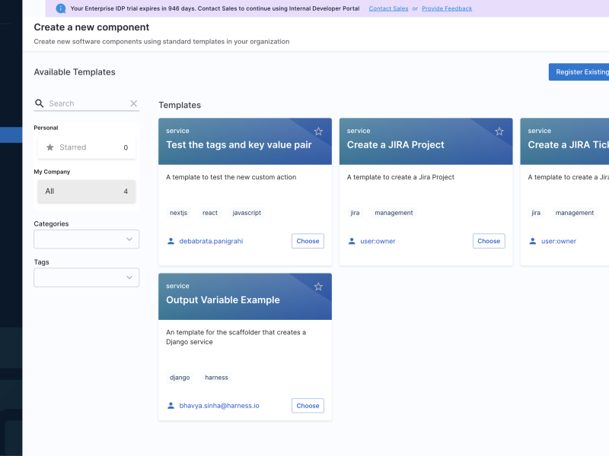
Task: Star the Output Variable Example template
Action: click(318, 287)
